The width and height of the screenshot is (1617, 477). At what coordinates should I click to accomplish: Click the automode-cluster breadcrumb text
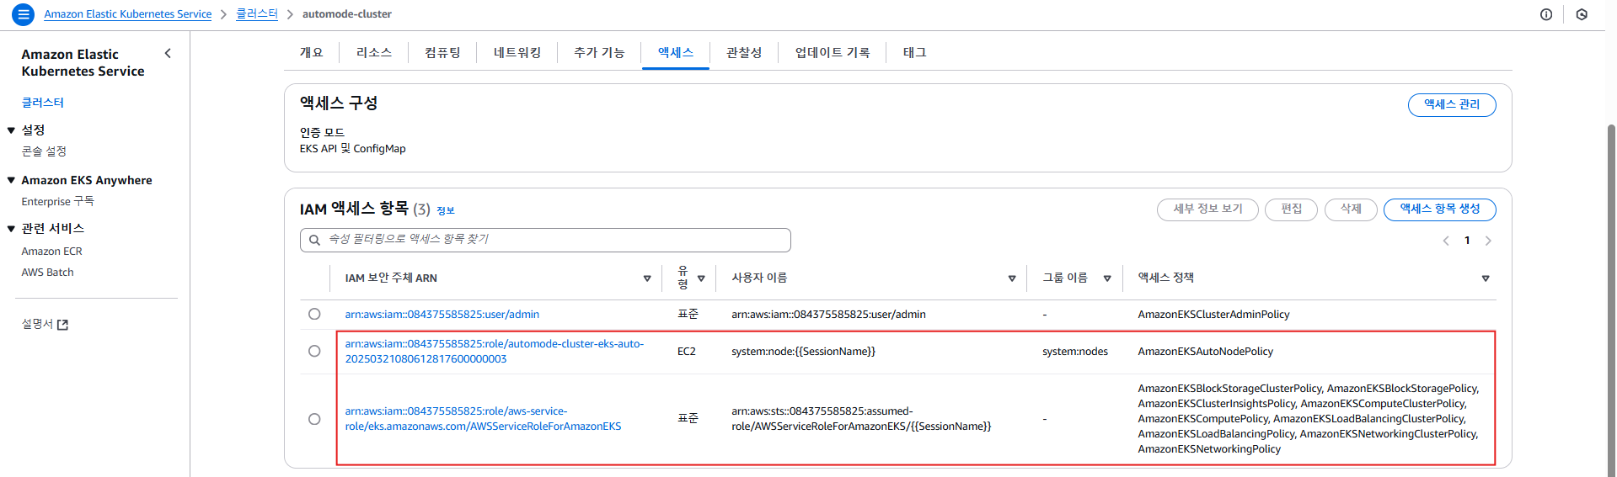(x=347, y=14)
